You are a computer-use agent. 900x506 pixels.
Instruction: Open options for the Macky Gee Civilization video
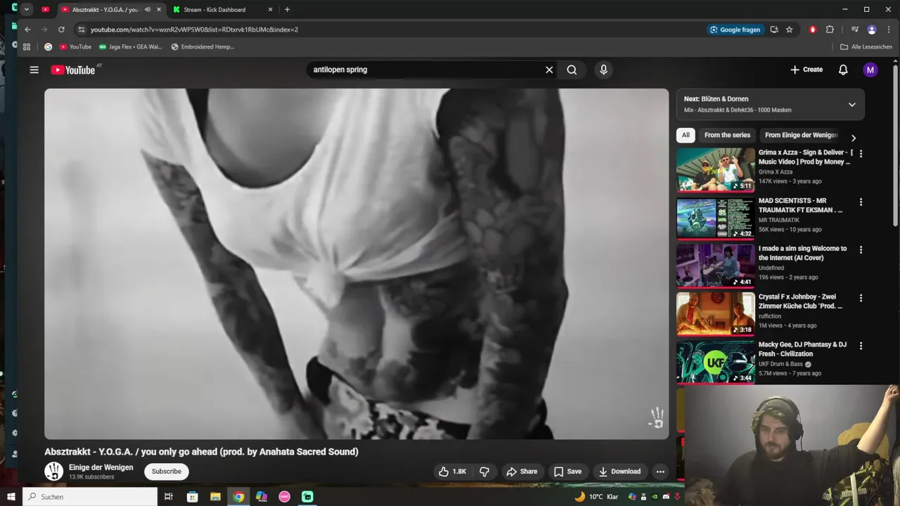(x=861, y=346)
